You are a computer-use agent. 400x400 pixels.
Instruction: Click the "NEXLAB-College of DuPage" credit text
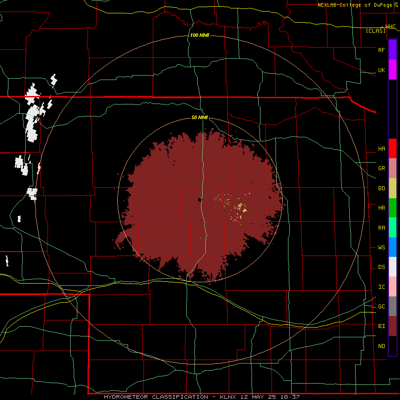pos(356,5)
